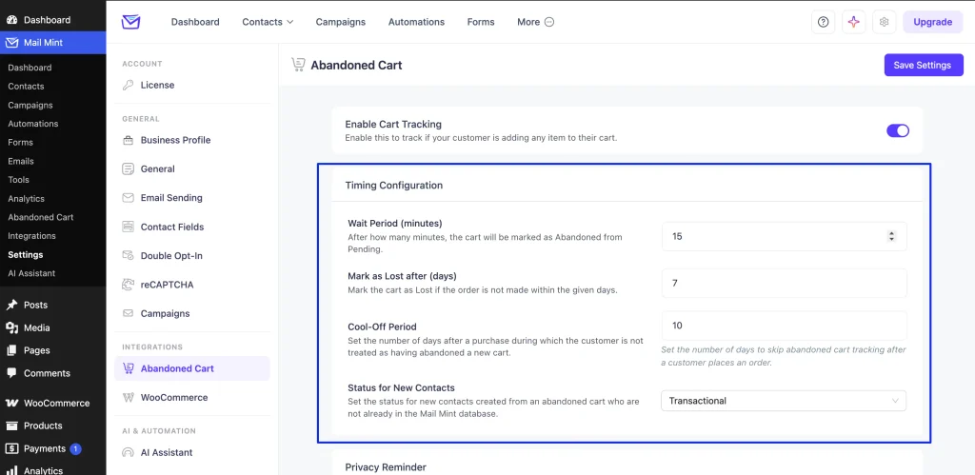Image resolution: width=975 pixels, height=475 pixels.
Task: Toggle Enable Cart Tracking switch off
Action: click(x=898, y=130)
